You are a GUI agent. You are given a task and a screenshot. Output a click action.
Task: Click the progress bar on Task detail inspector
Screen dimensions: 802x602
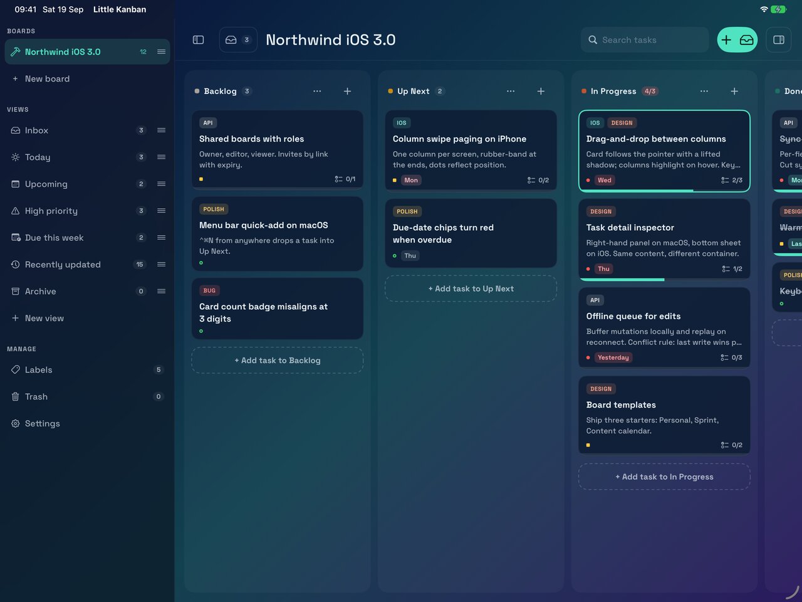click(x=665, y=280)
